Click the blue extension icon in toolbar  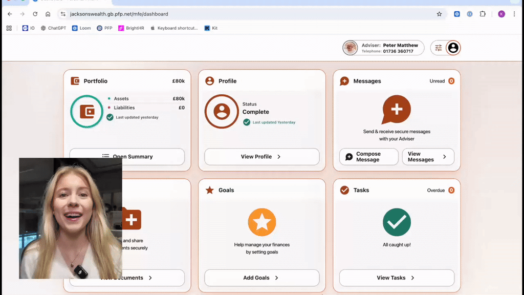click(x=457, y=14)
